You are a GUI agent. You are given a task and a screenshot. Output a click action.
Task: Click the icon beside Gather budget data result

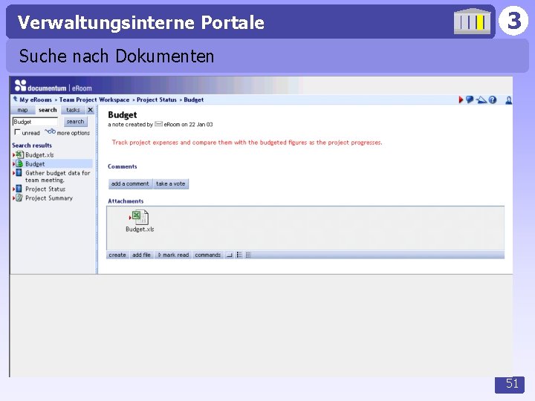pyautogui.click(x=19, y=172)
